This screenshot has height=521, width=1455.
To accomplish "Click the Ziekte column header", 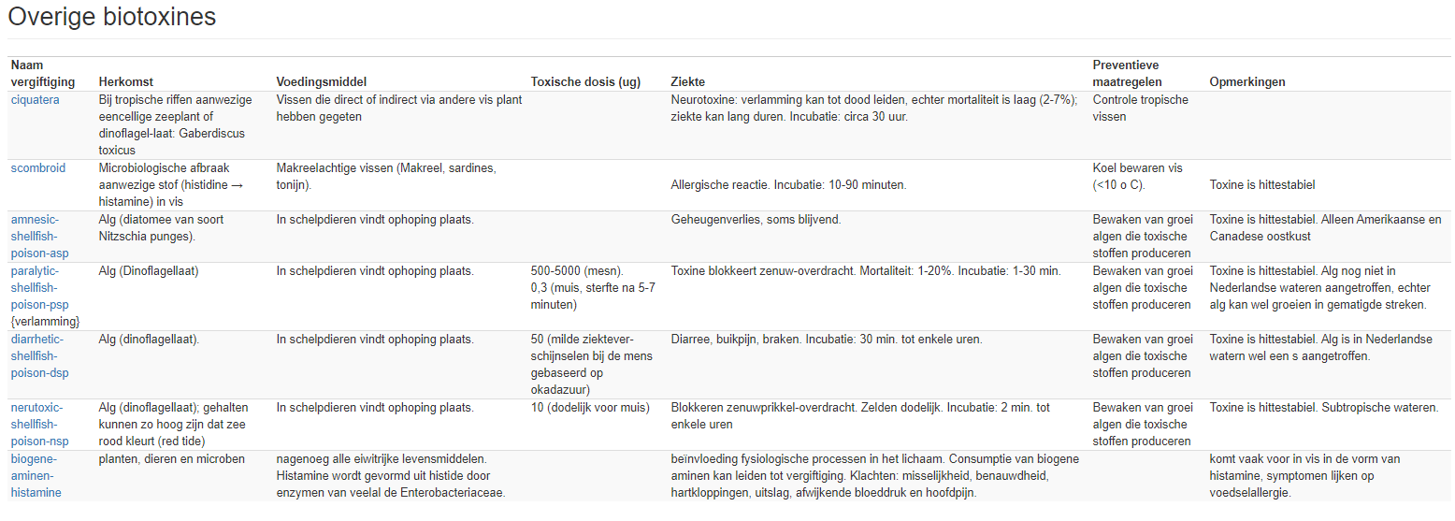I will 688,82.
